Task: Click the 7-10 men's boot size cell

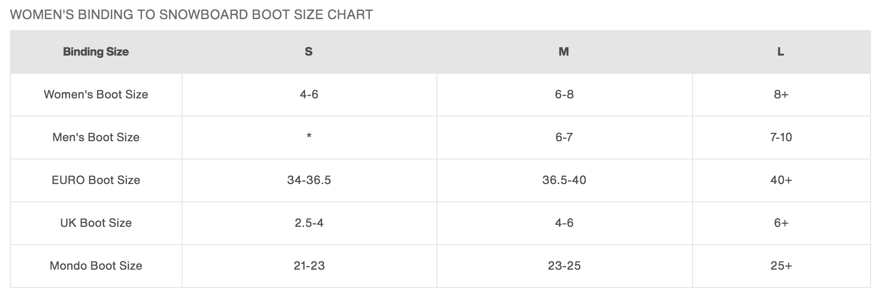Action: [x=781, y=137]
